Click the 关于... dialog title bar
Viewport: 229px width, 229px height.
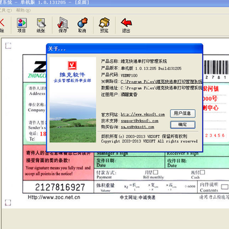click(125, 48)
